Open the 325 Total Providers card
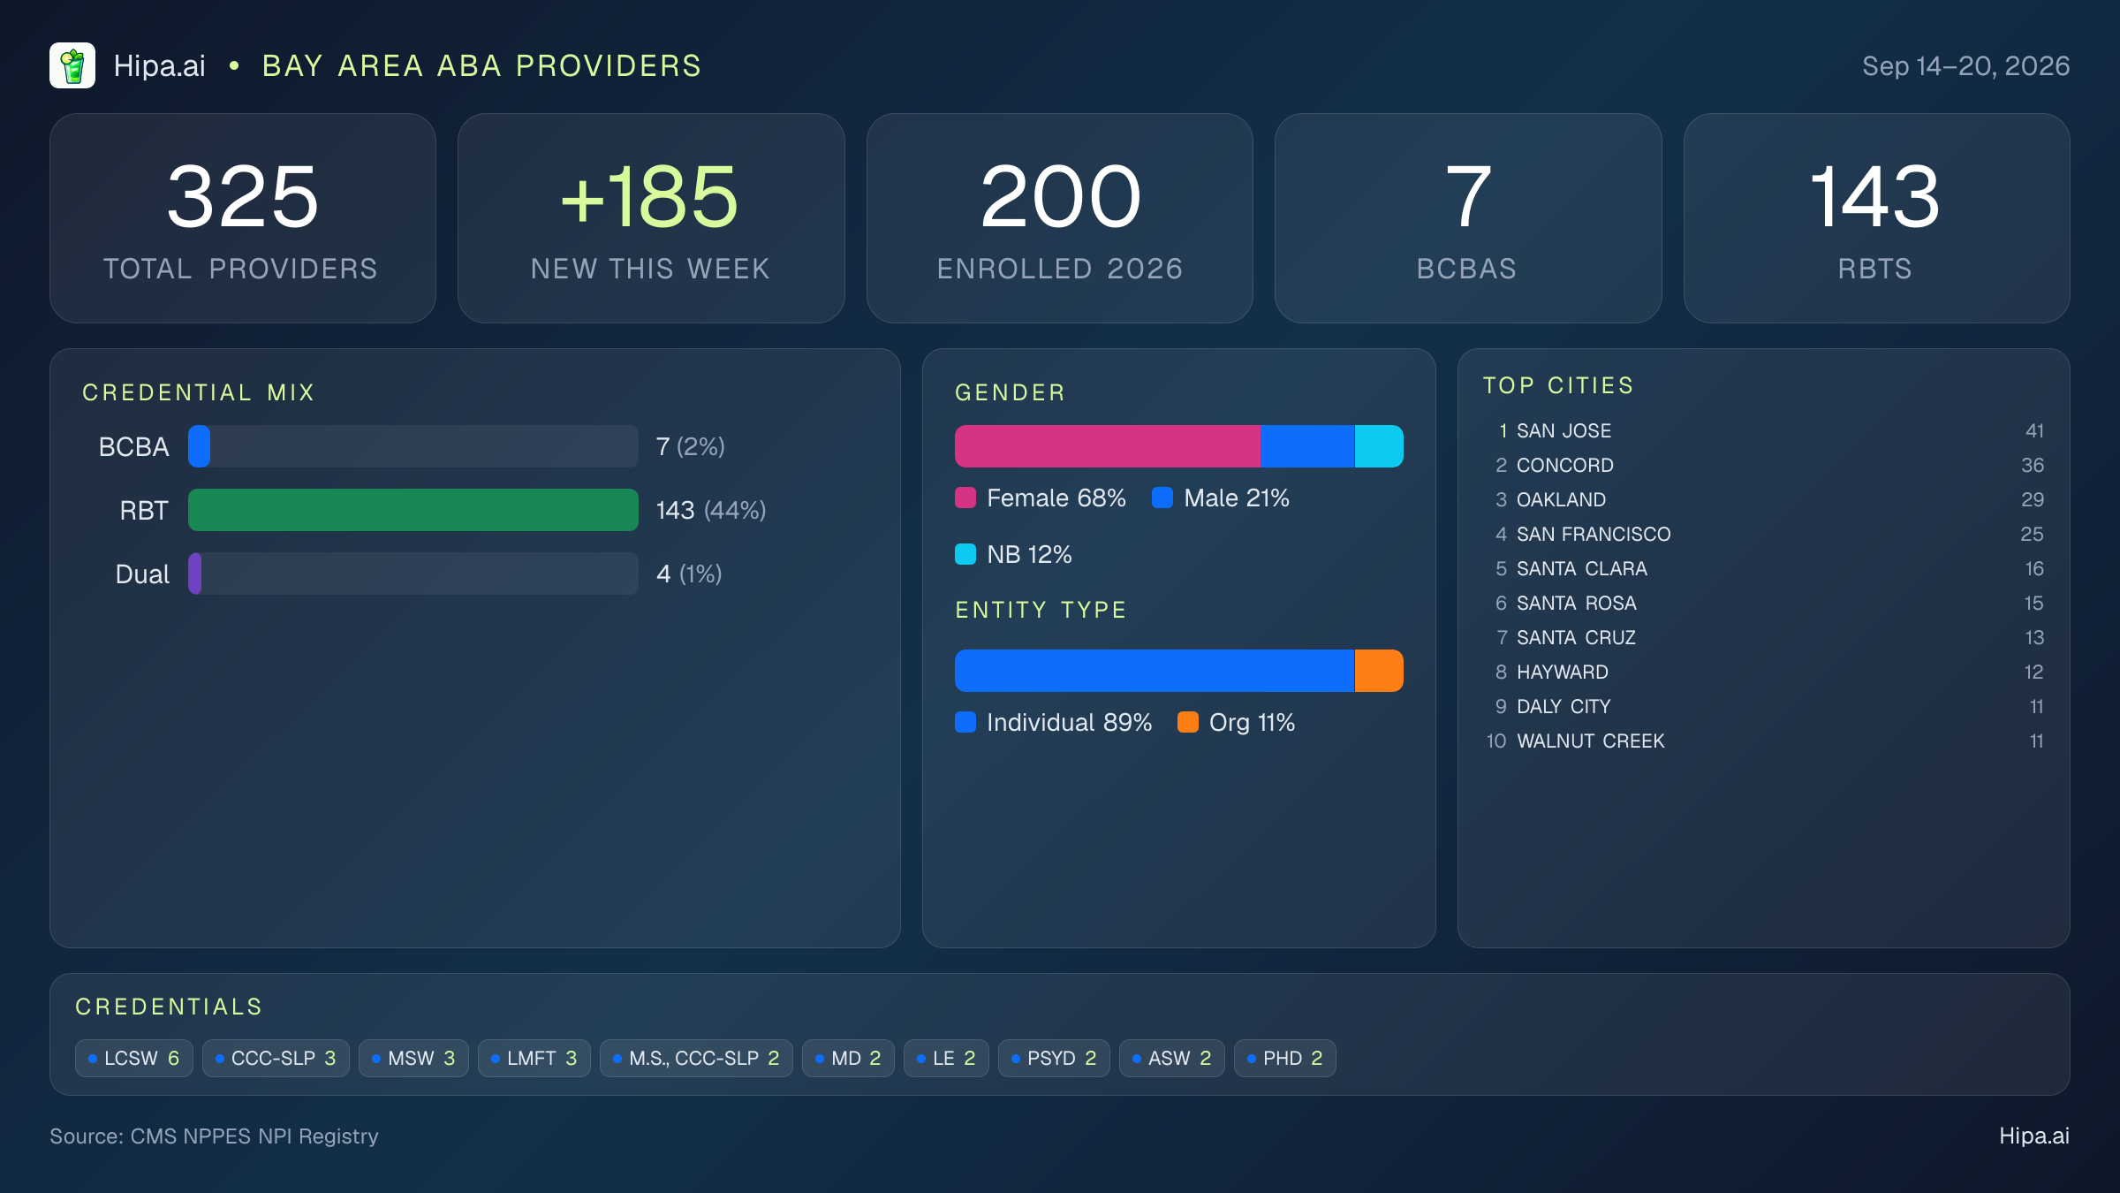The image size is (2120, 1193). coord(243,218)
